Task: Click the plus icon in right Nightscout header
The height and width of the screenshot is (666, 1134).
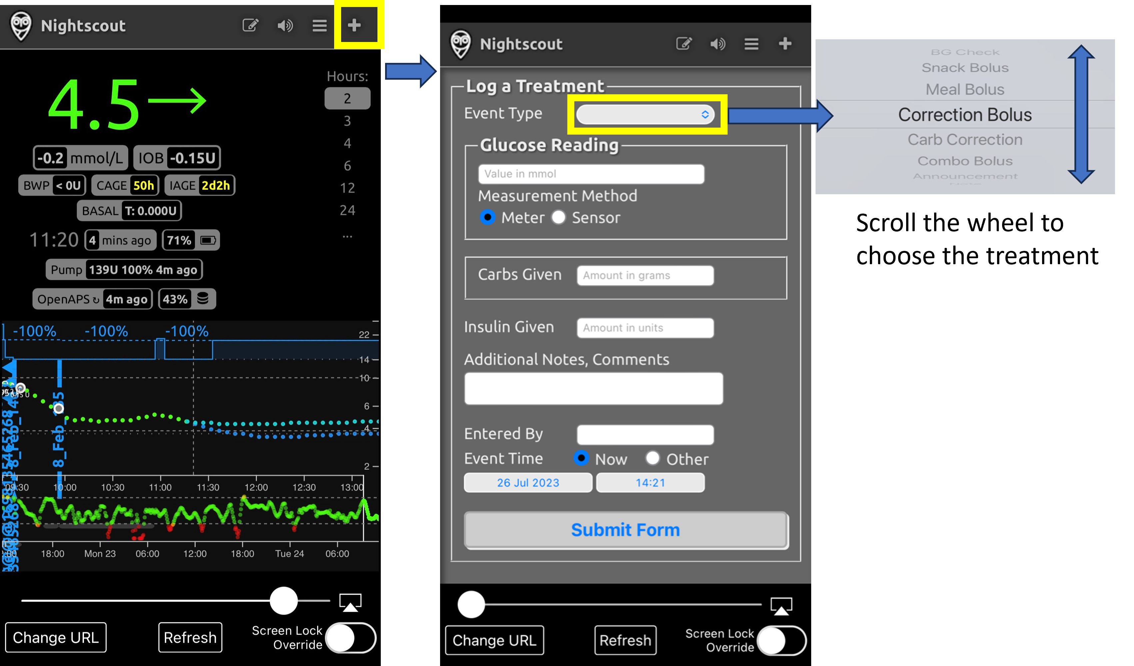Action: point(785,44)
